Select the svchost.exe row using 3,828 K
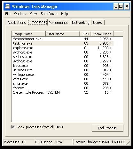133x149 pixels. point(63,57)
